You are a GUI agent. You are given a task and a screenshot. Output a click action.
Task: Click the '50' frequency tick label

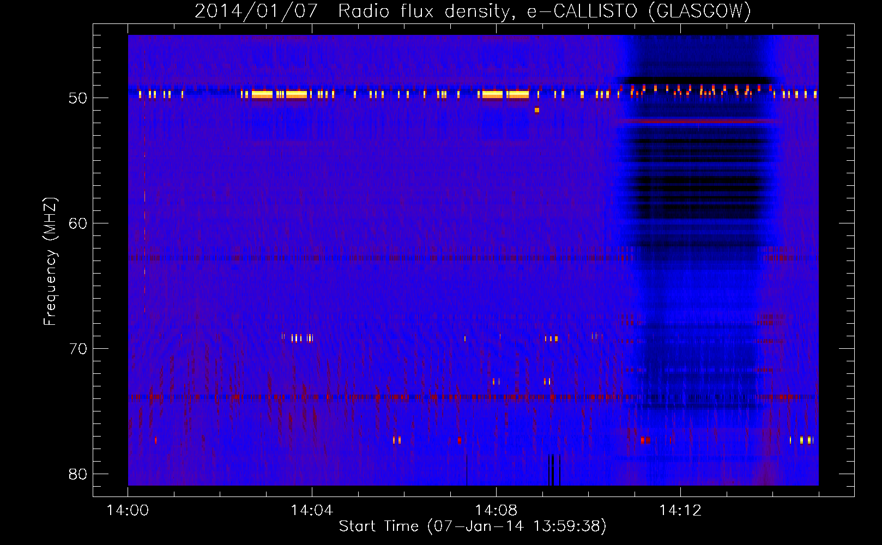[78, 99]
